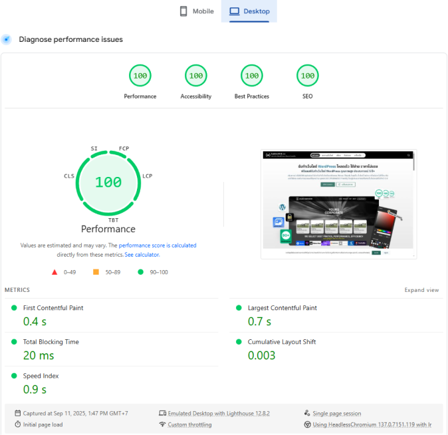Select the Desktop tab

pyautogui.click(x=249, y=11)
